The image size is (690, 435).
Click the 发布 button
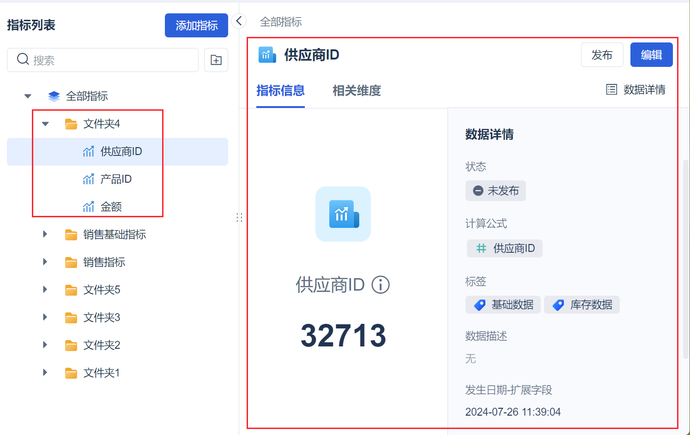pyautogui.click(x=602, y=55)
